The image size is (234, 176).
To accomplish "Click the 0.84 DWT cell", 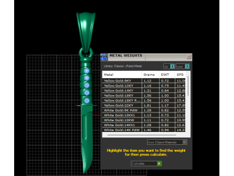I will tap(167, 90).
